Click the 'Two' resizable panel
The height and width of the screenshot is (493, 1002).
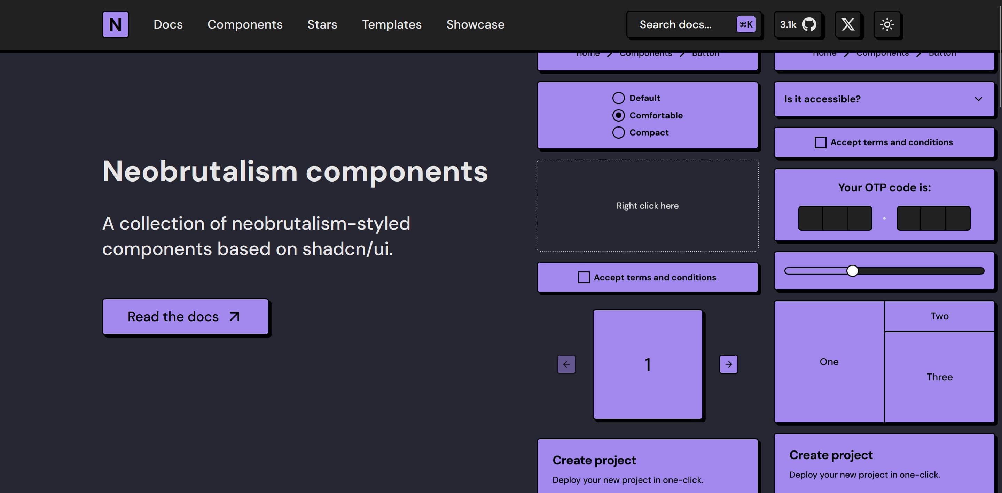pyautogui.click(x=939, y=316)
